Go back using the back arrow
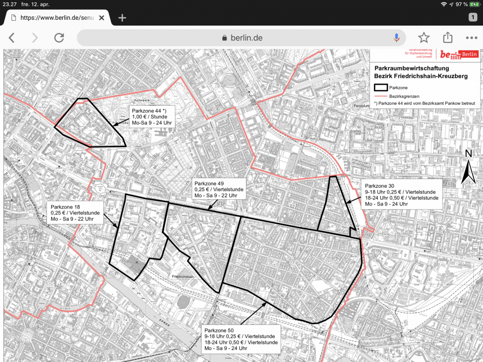 [x=12, y=38]
